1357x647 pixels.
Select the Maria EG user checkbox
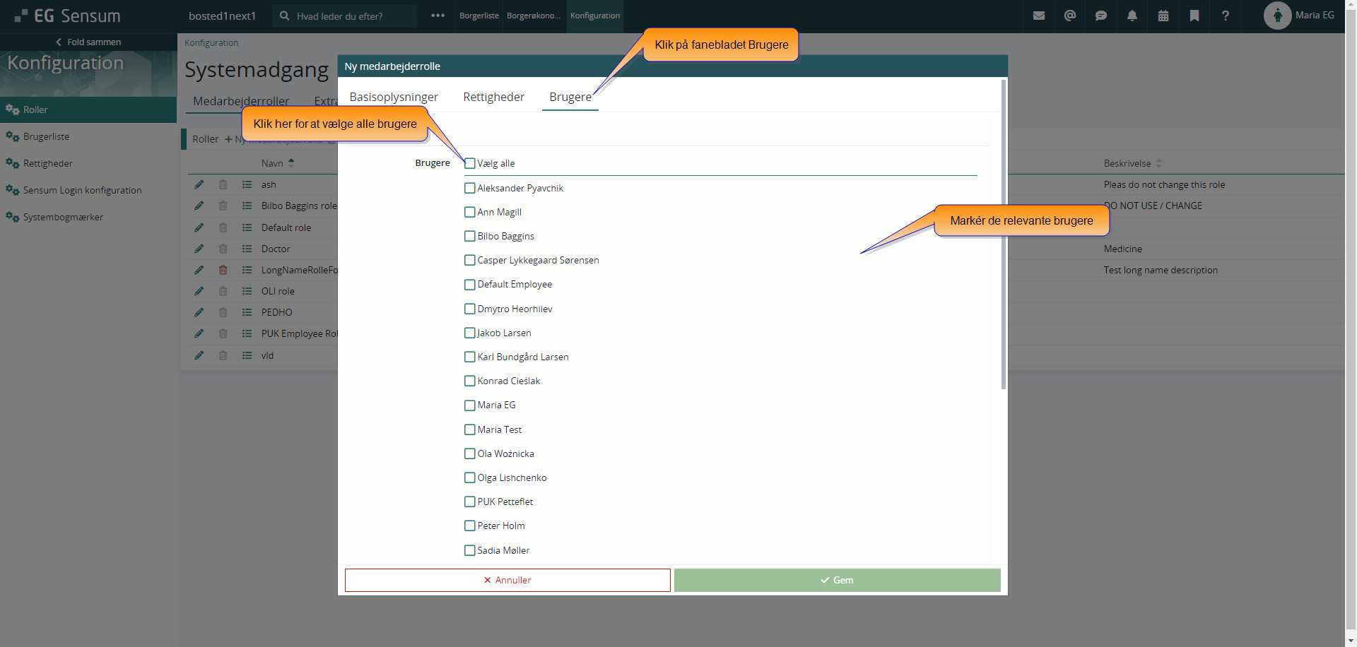tap(470, 405)
